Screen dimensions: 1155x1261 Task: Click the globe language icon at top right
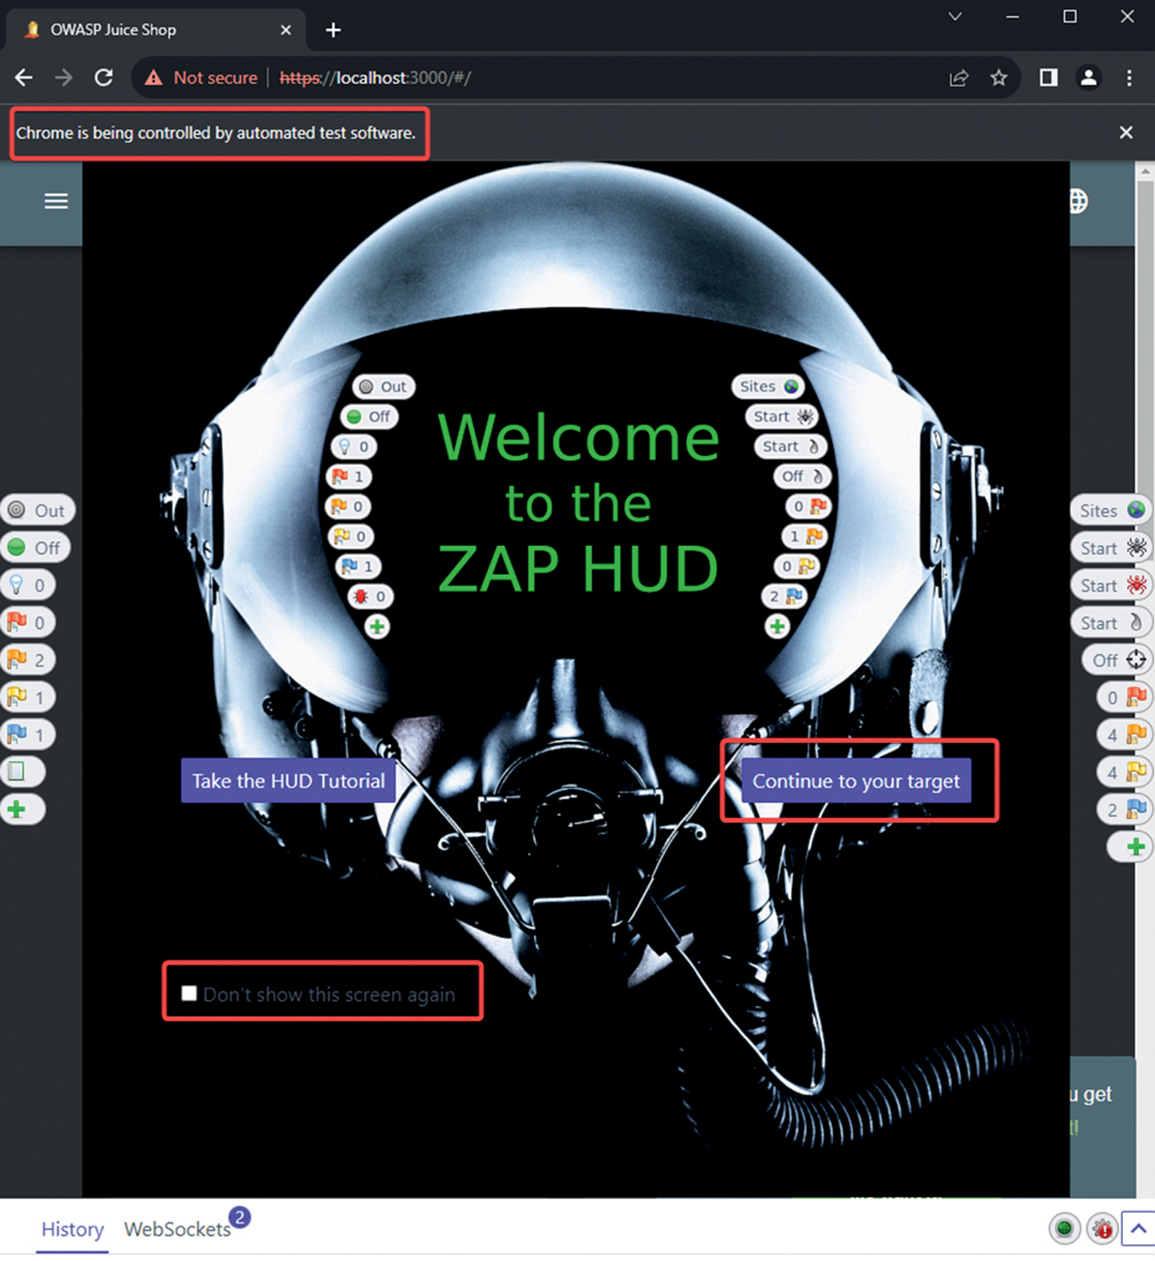[1080, 201]
